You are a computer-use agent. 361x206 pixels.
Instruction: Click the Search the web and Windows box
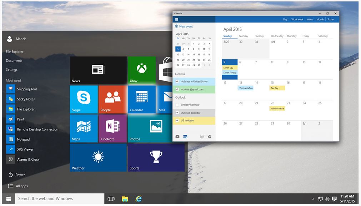(60, 198)
